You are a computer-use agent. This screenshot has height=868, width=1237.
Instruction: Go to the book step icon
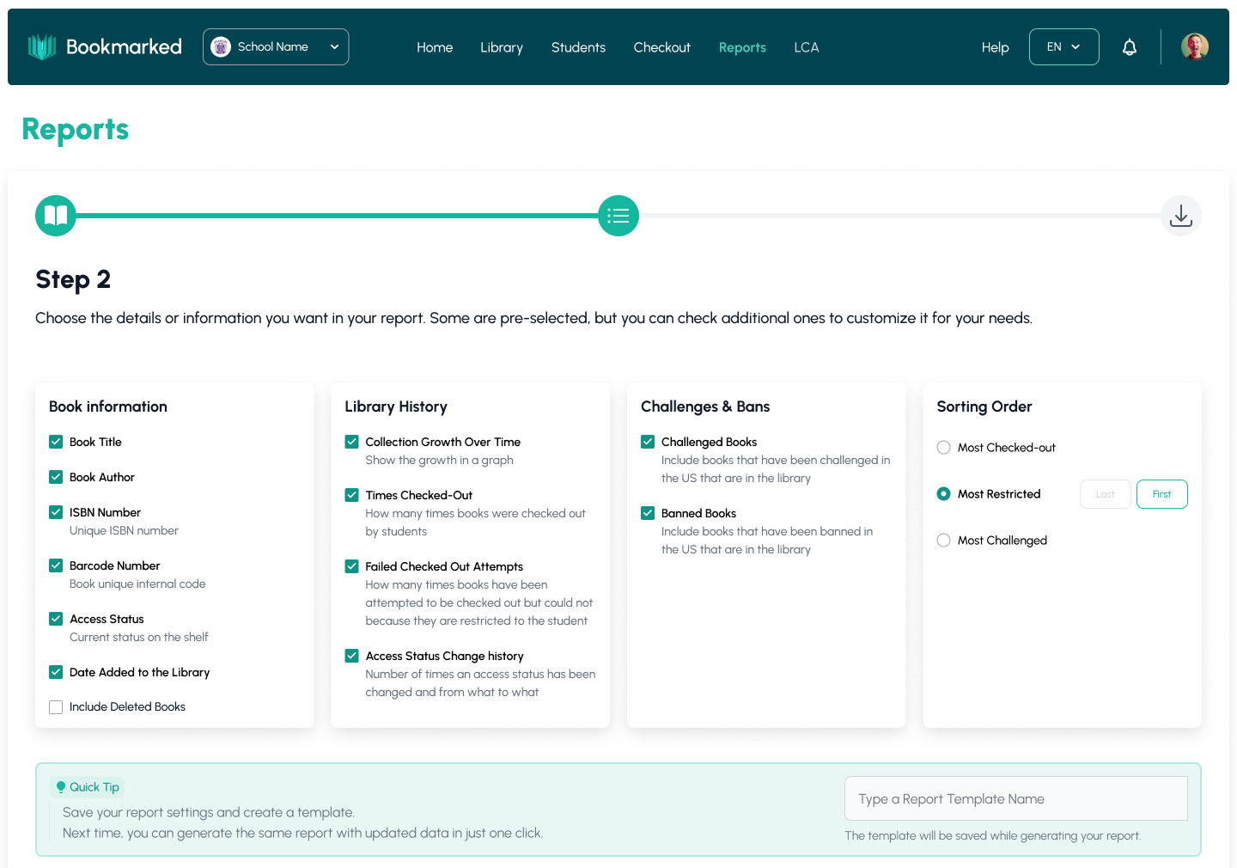point(56,216)
